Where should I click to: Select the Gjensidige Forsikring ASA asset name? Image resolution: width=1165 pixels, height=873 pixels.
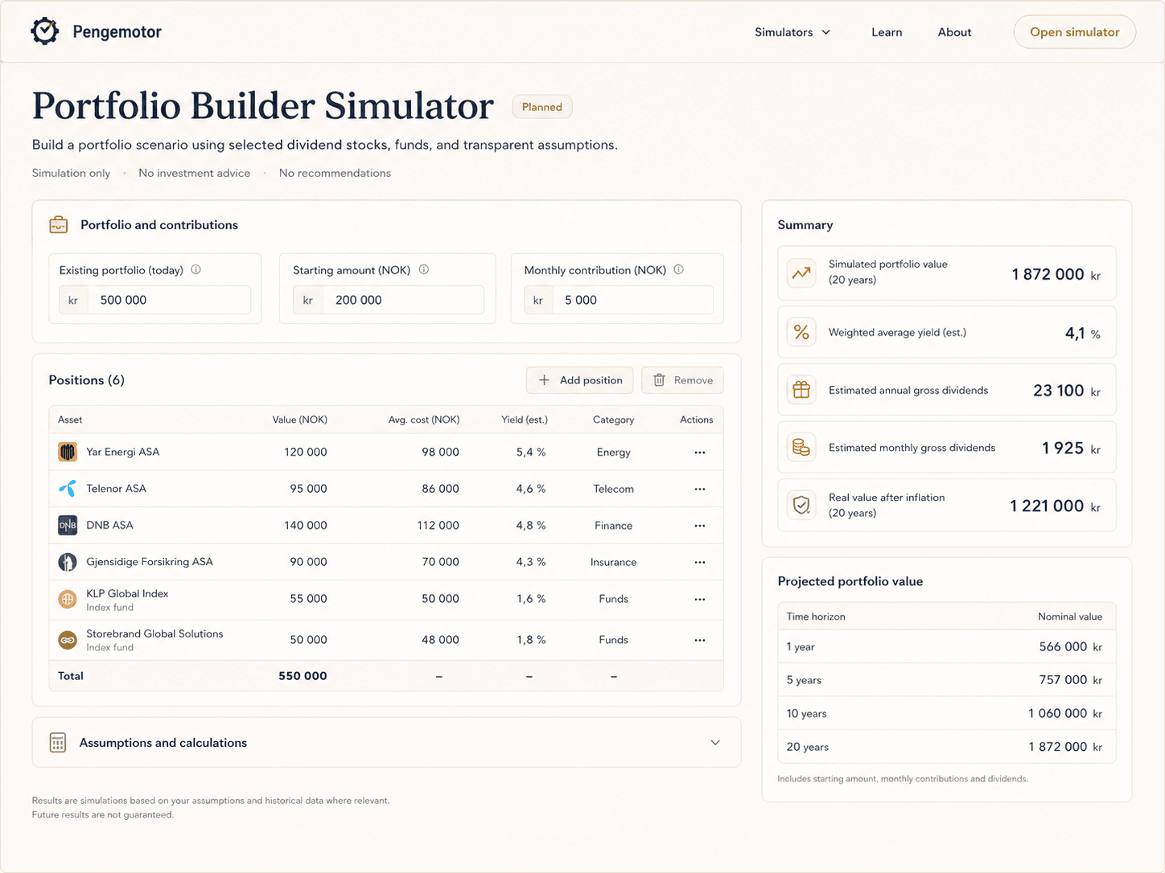coord(150,562)
